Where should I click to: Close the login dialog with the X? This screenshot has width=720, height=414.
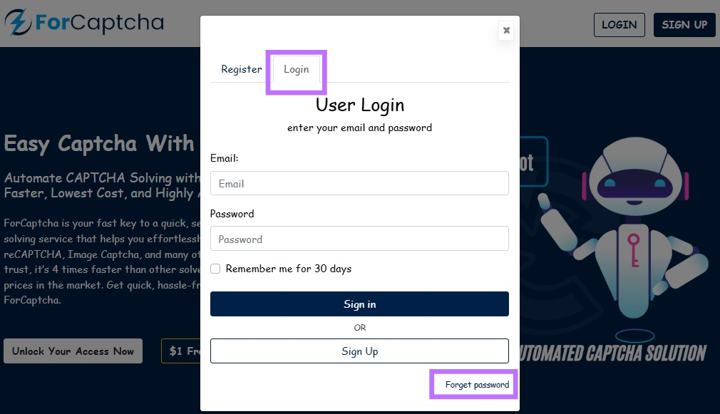click(506, 30)
